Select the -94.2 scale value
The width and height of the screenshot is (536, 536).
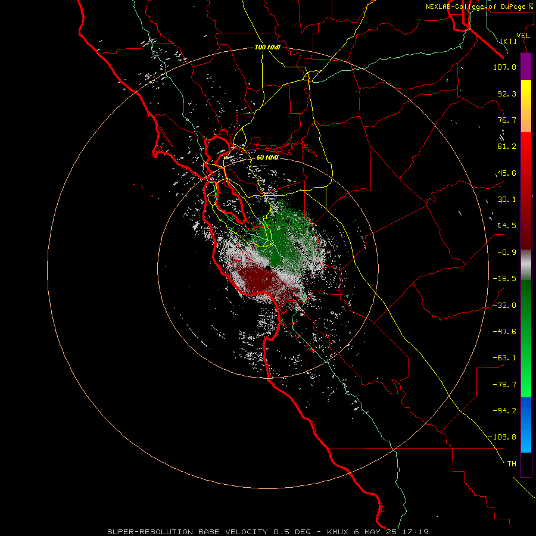504,410
